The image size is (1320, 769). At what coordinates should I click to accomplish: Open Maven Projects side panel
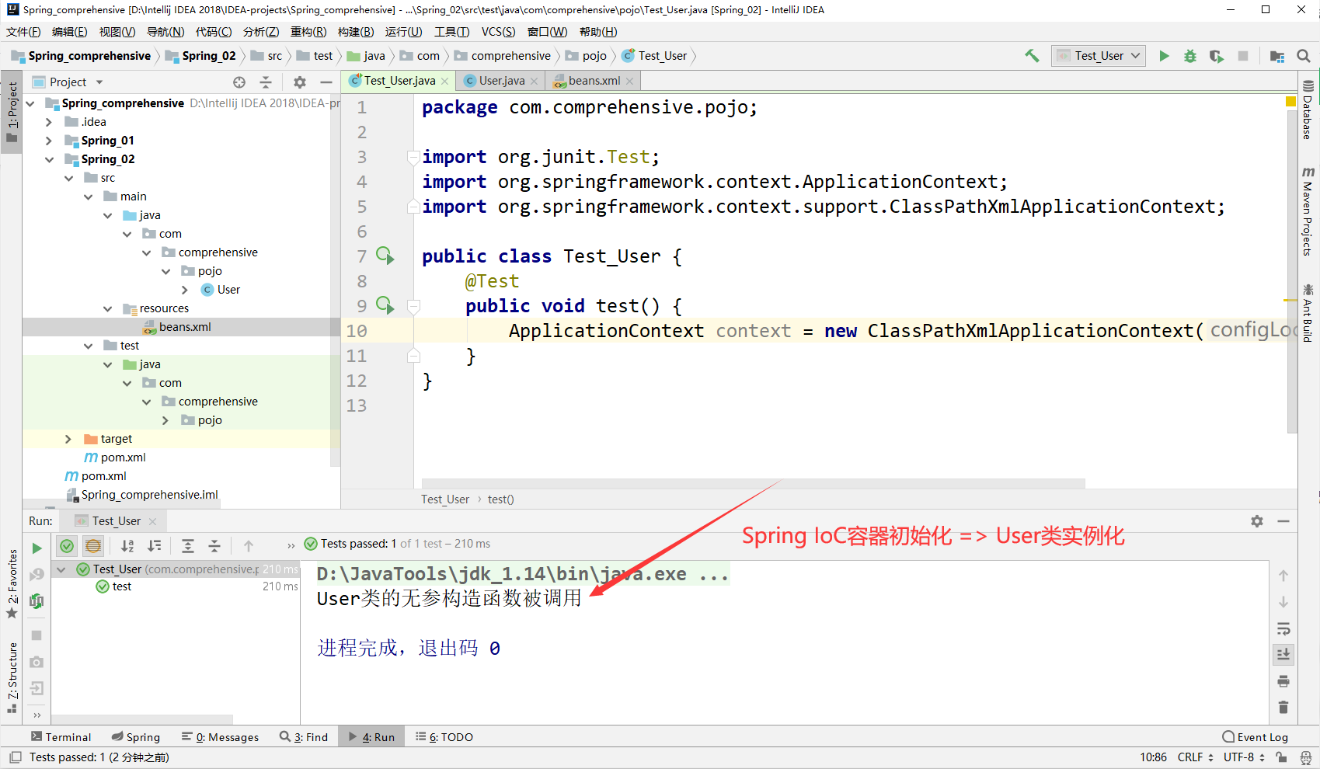(1308, 211)
